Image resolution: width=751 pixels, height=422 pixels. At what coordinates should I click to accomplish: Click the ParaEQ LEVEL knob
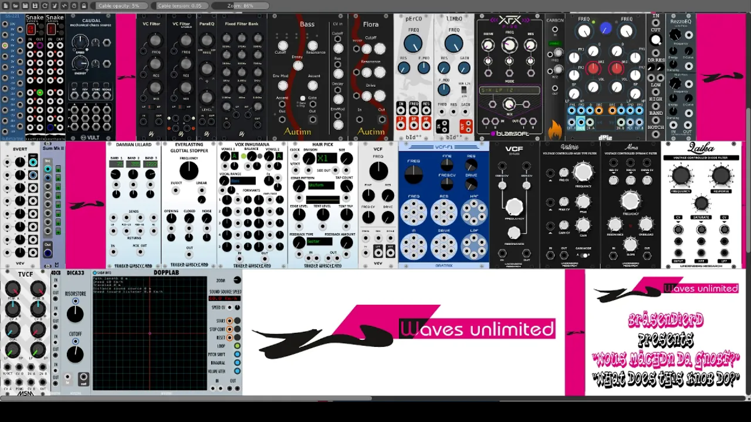207,98
